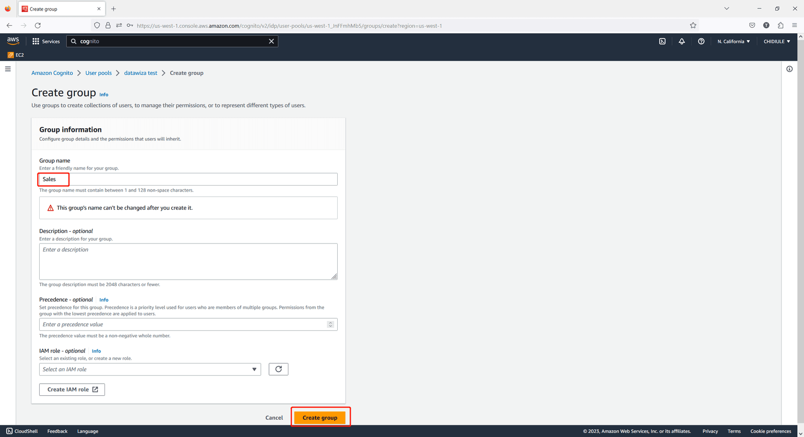
Task: Open the Firefox Pocket save icon
Action: coord(752,25)
